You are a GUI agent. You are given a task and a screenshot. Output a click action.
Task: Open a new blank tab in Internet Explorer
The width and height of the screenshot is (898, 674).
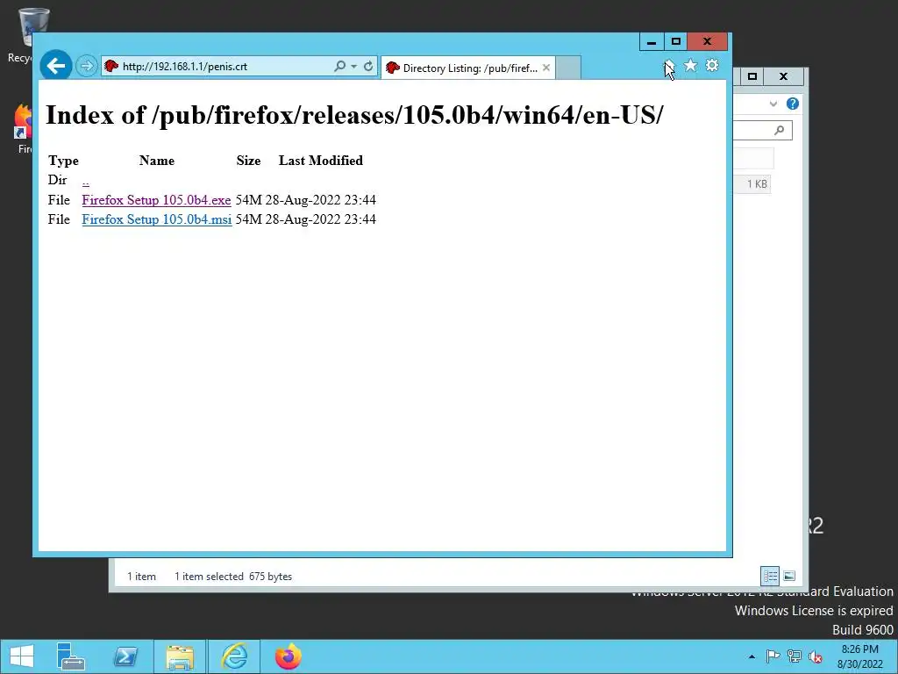click(x=568, y=68)
